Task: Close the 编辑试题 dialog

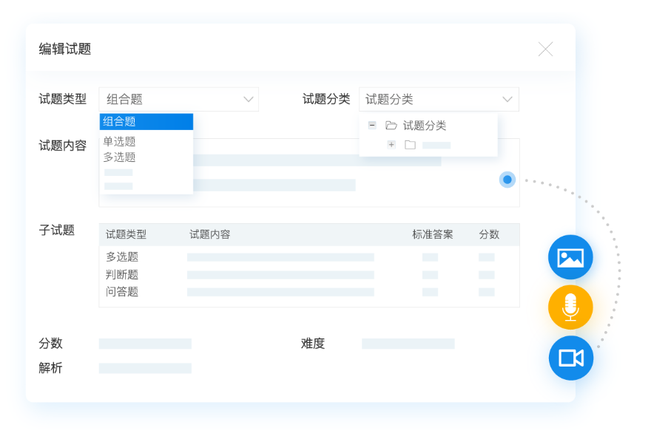Action: (x=545, y=50)
